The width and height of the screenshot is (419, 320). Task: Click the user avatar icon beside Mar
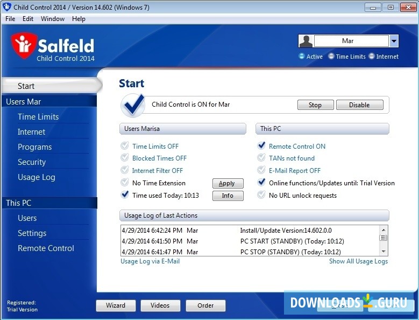point(306,41)
